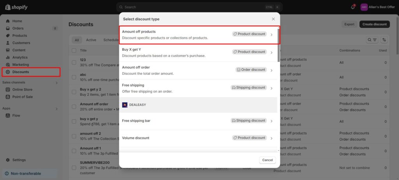
Task: Click the Shopify logo icon
Action: click(x=8, y=7)
